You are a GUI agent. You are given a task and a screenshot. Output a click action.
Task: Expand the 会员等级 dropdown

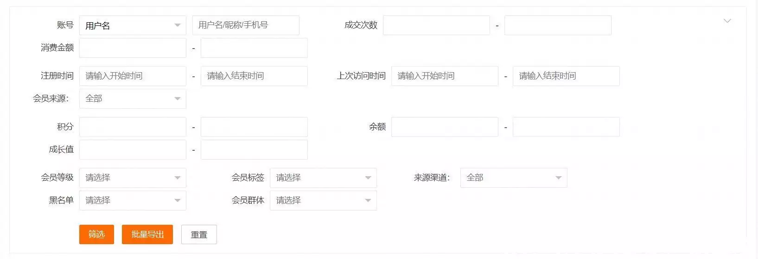coord(133,178)
